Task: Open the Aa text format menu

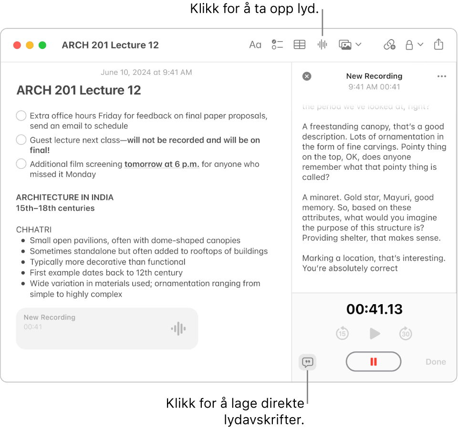Action: tap(255, 45)
